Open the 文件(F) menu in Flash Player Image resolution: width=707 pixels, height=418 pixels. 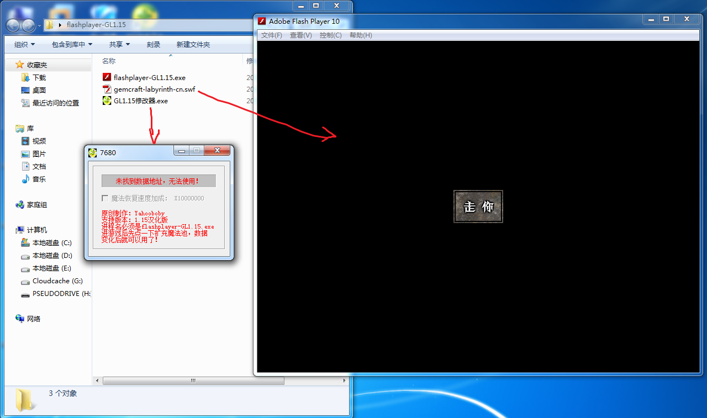click(272, 35)
